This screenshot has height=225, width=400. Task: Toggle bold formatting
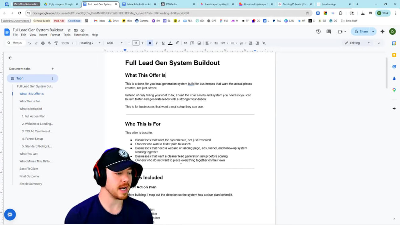[150, 43]
